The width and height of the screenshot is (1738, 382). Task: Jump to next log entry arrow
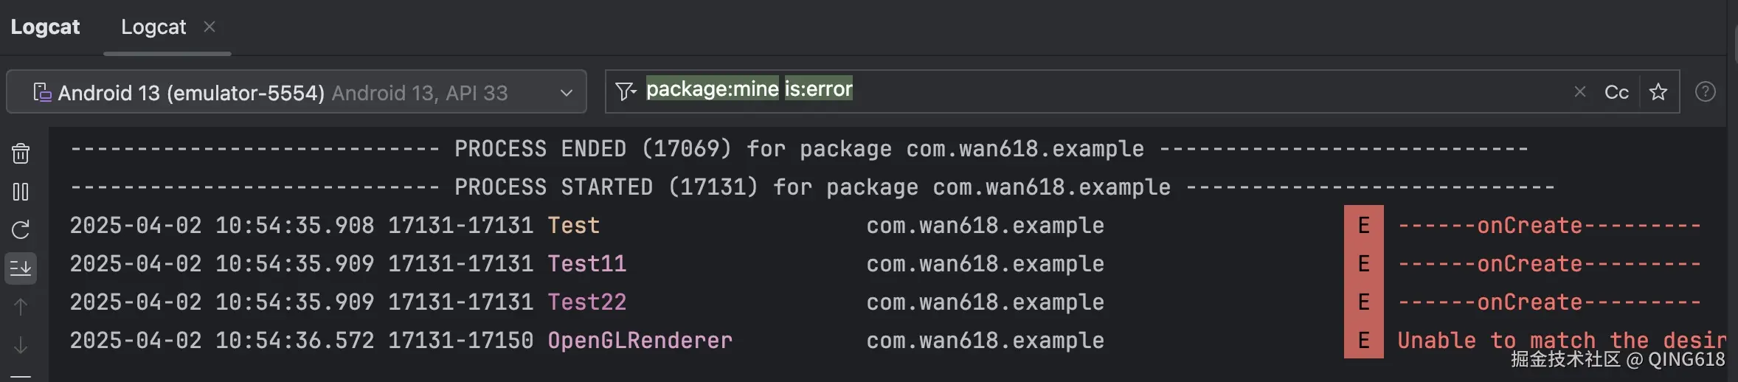[21, 345]
